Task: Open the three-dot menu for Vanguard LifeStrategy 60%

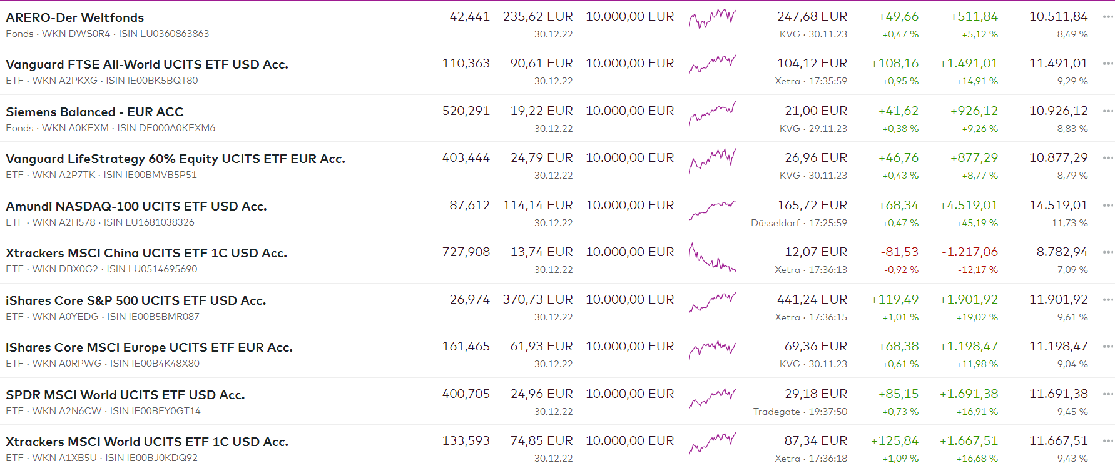Action: [1107, 158]
